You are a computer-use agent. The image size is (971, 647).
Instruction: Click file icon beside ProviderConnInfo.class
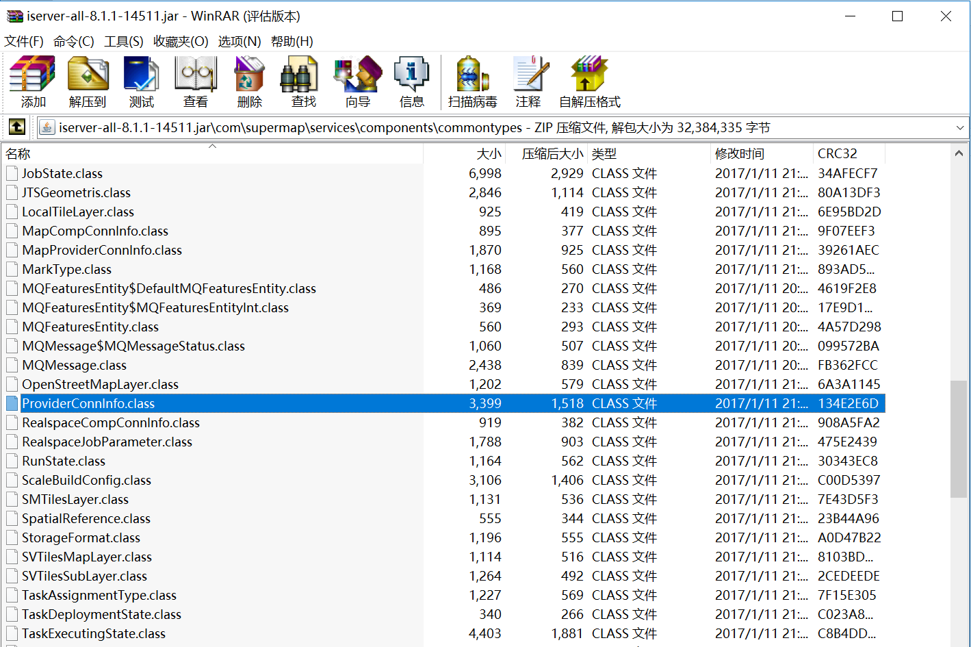point(12,403)
